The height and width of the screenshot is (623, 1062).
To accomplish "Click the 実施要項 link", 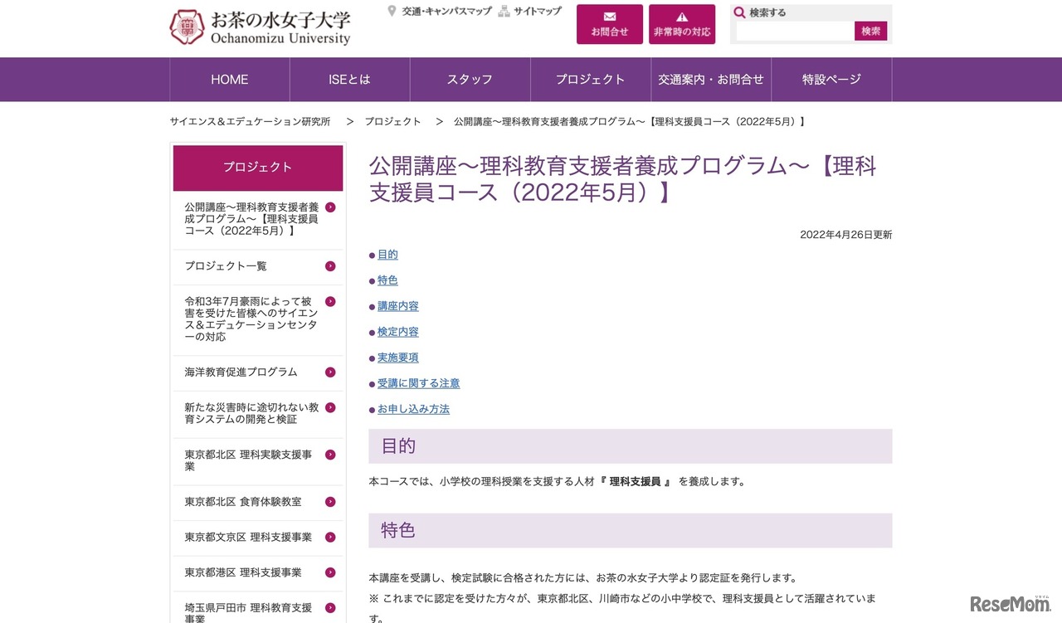I will tap(397, 358).
